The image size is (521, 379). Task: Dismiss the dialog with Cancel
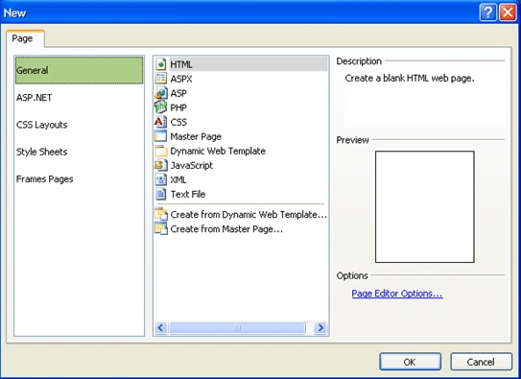tap(481, 362)
